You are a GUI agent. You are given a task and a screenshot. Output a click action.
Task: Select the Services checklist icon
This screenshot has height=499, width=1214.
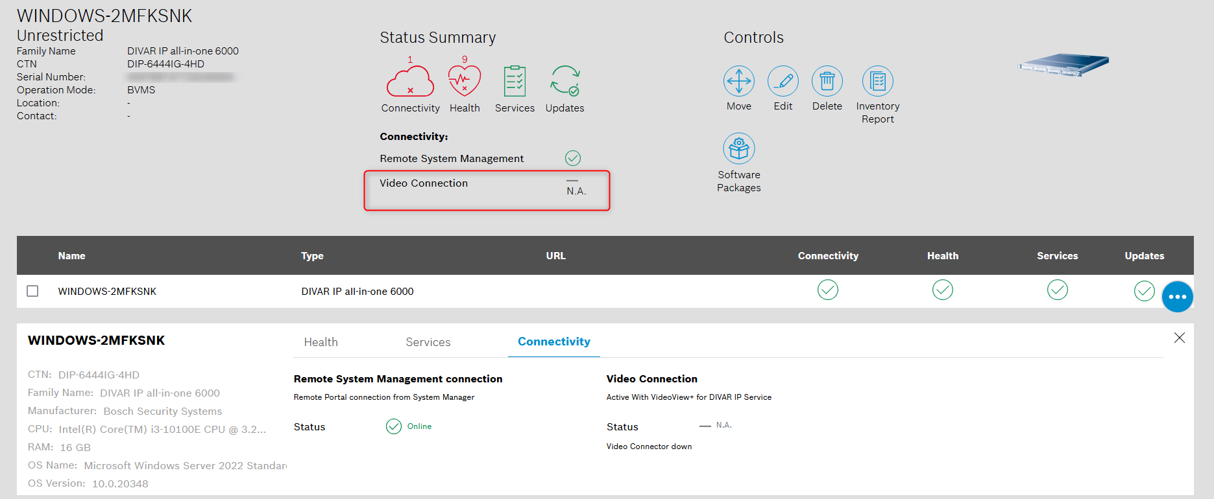(x=515, y=82)
